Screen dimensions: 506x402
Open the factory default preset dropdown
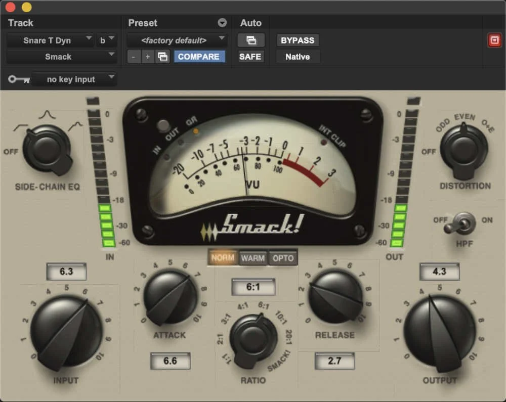pos(177,40)
